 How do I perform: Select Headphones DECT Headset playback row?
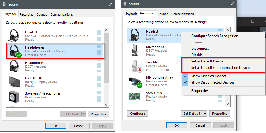coord(55,66)
